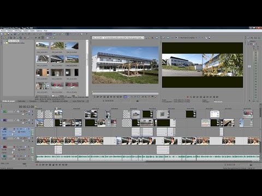The image size is (262, 196).
Task: Switch to the Effets vidéo tab
Action: (44, 101)
